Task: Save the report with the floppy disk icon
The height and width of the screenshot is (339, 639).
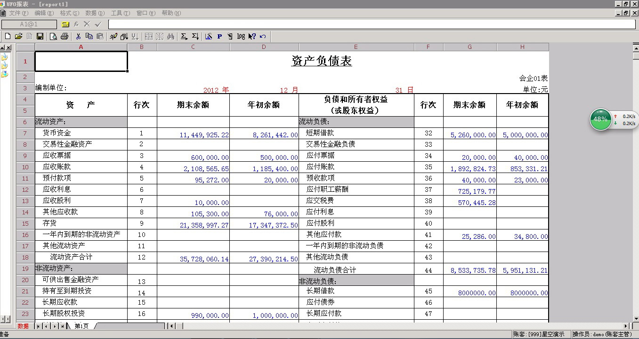Action: 40,36
